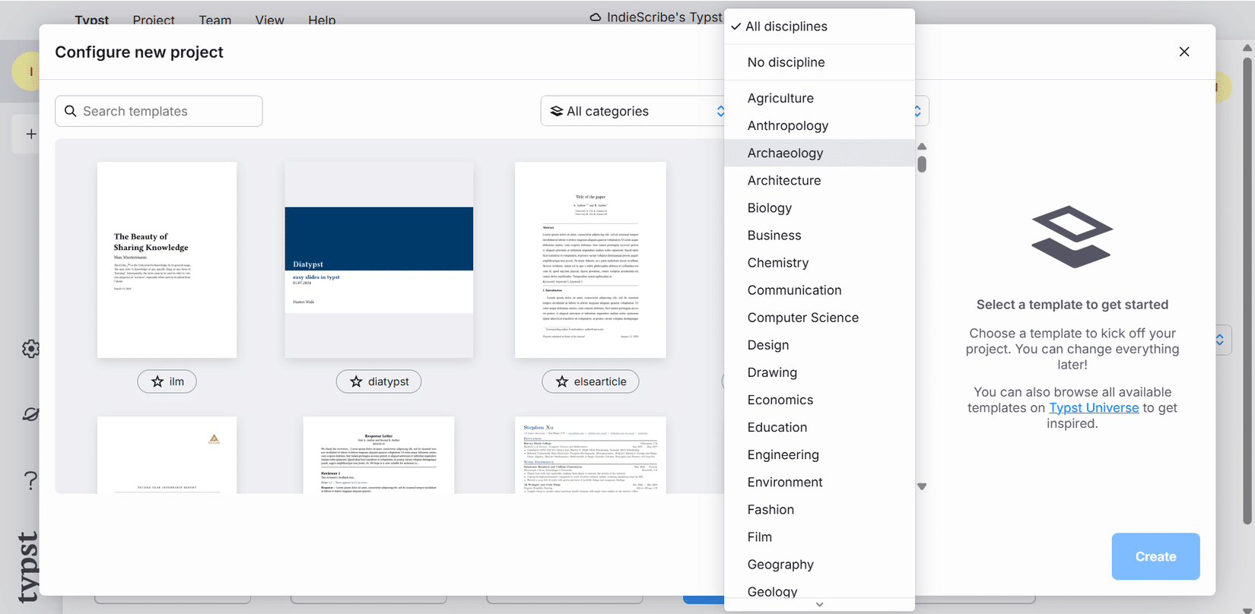Follow the Typst Universe link

(x=1094, y=407)
